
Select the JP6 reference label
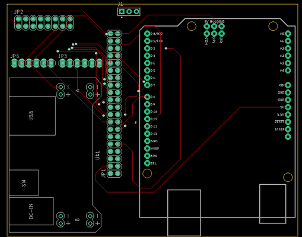pos(15,56)
